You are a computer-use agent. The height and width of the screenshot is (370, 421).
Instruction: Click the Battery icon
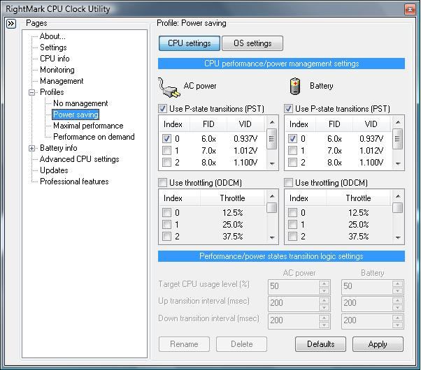[x=295, y=86]
